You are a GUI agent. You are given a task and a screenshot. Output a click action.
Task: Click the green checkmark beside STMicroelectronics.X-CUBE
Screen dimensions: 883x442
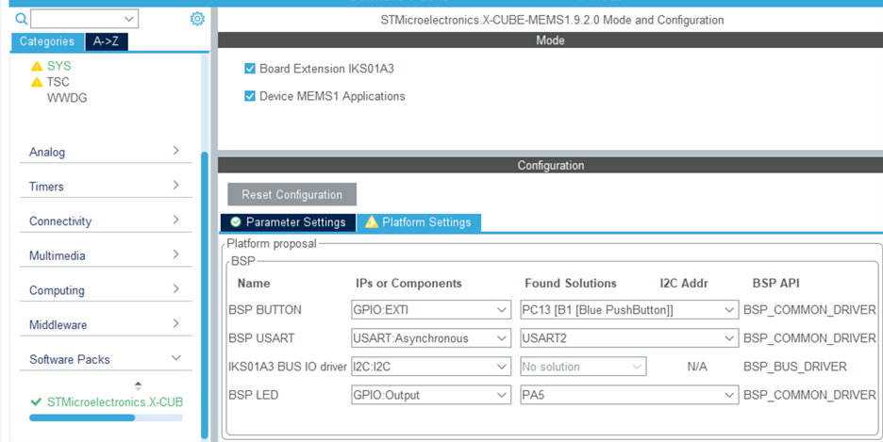coord(36,402)
